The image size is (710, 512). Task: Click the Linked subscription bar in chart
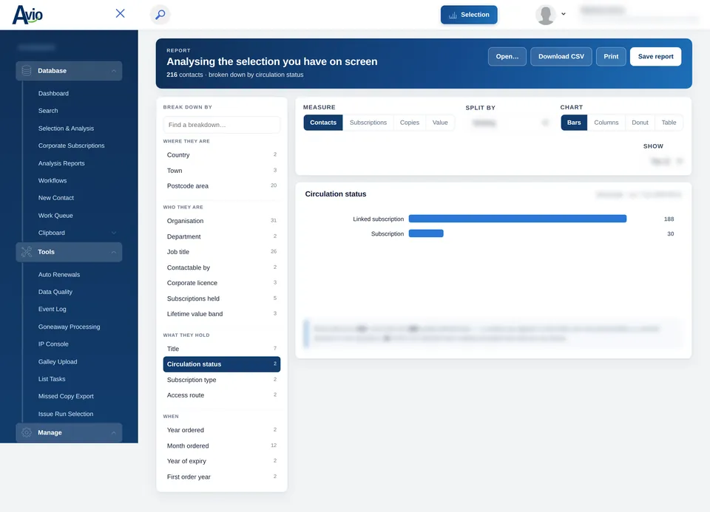coord(518,219)
